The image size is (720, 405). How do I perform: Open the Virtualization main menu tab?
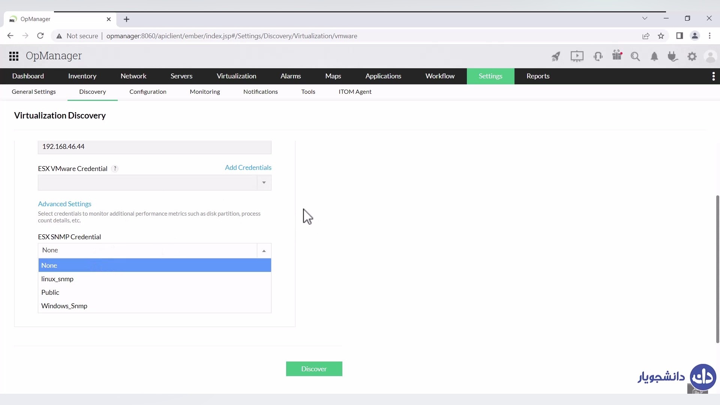coord(236,76)
